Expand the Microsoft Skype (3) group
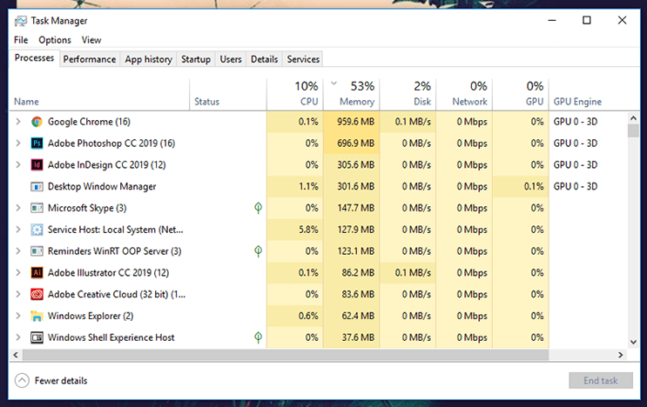This screenshot has height=407, width=647. pyautogui.click(x=18, y=208)
